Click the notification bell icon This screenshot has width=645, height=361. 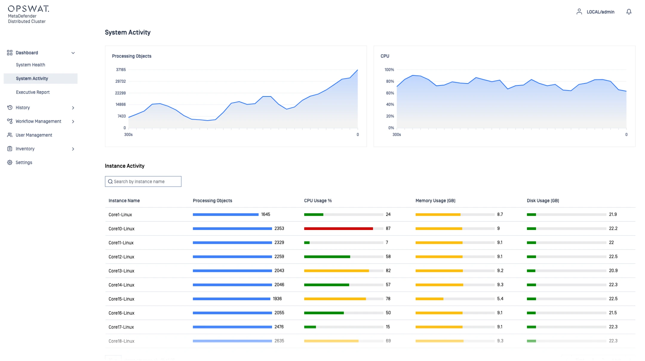click(x=629, y=12)
